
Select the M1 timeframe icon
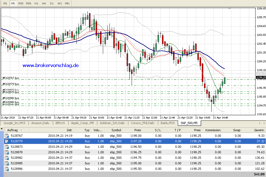coord(5,3)
